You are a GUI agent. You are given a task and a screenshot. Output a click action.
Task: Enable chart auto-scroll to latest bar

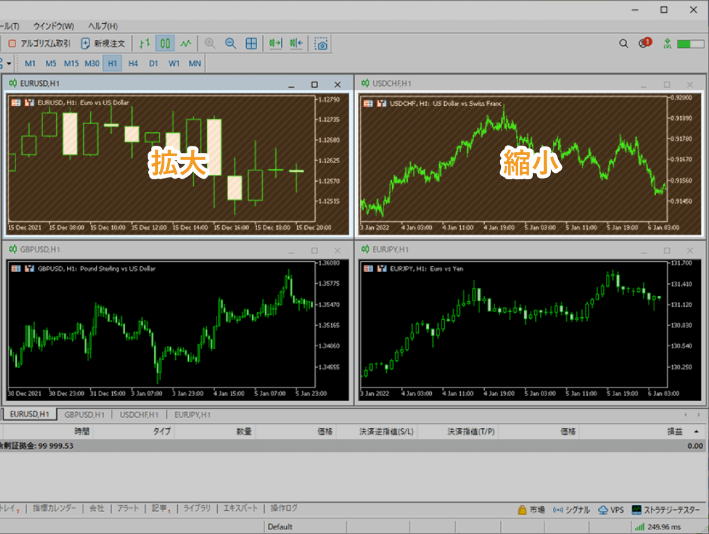coord(275,43)
